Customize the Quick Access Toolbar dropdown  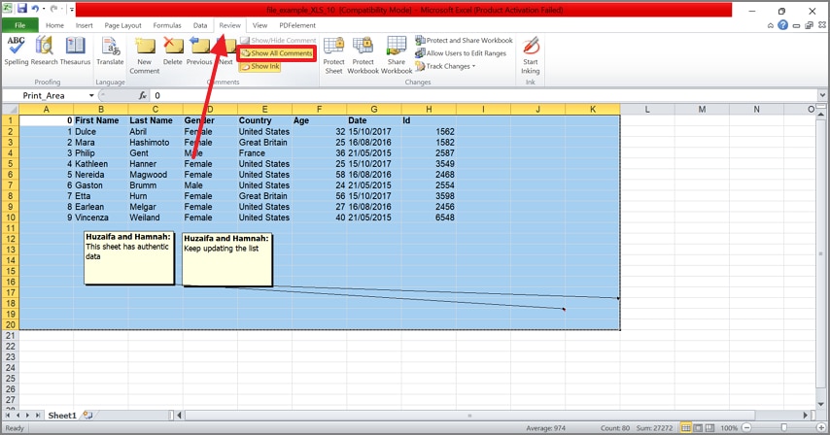[72, 9]
